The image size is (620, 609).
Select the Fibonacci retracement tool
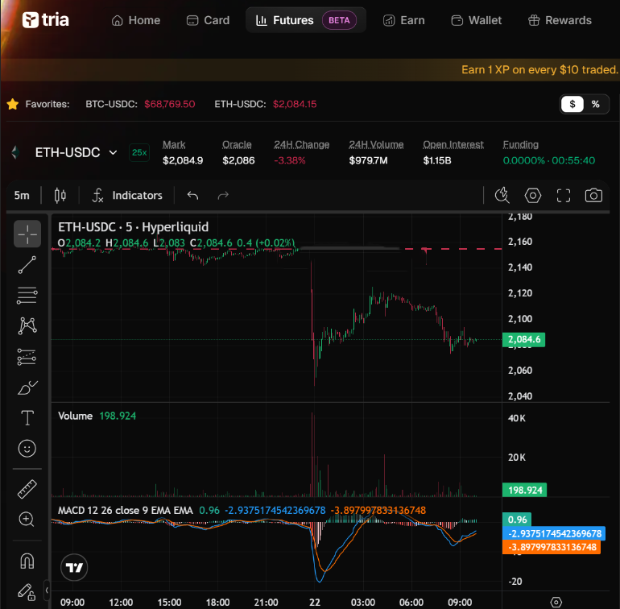(27, 296)
